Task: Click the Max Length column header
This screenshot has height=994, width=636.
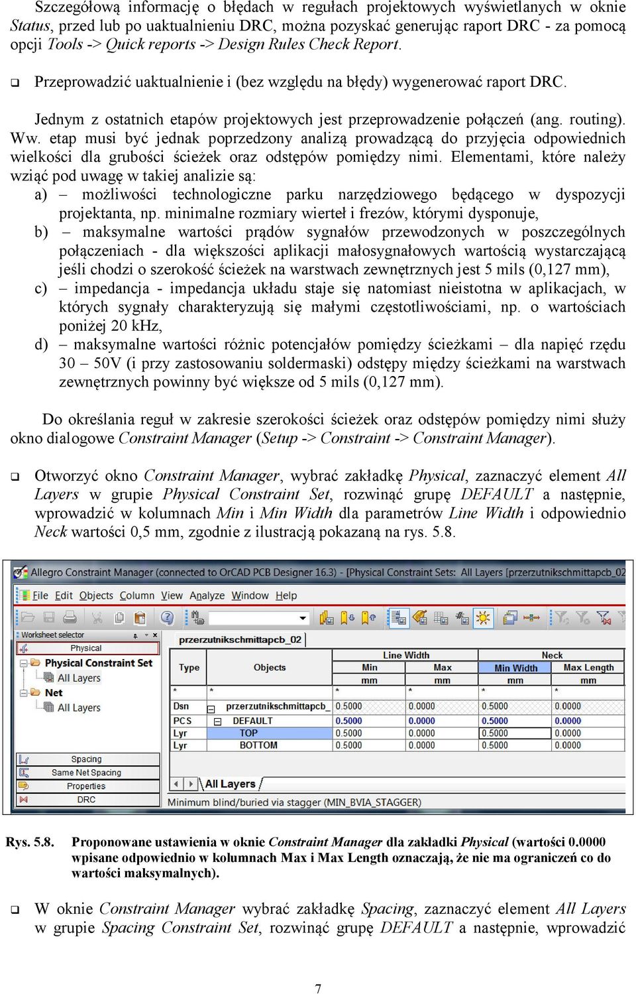Action: pyautogui.click(x=588, y=668)
